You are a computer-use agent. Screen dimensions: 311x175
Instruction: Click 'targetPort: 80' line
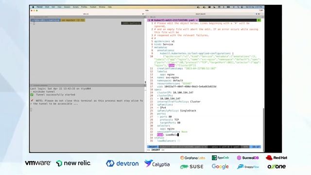[170, 123]
